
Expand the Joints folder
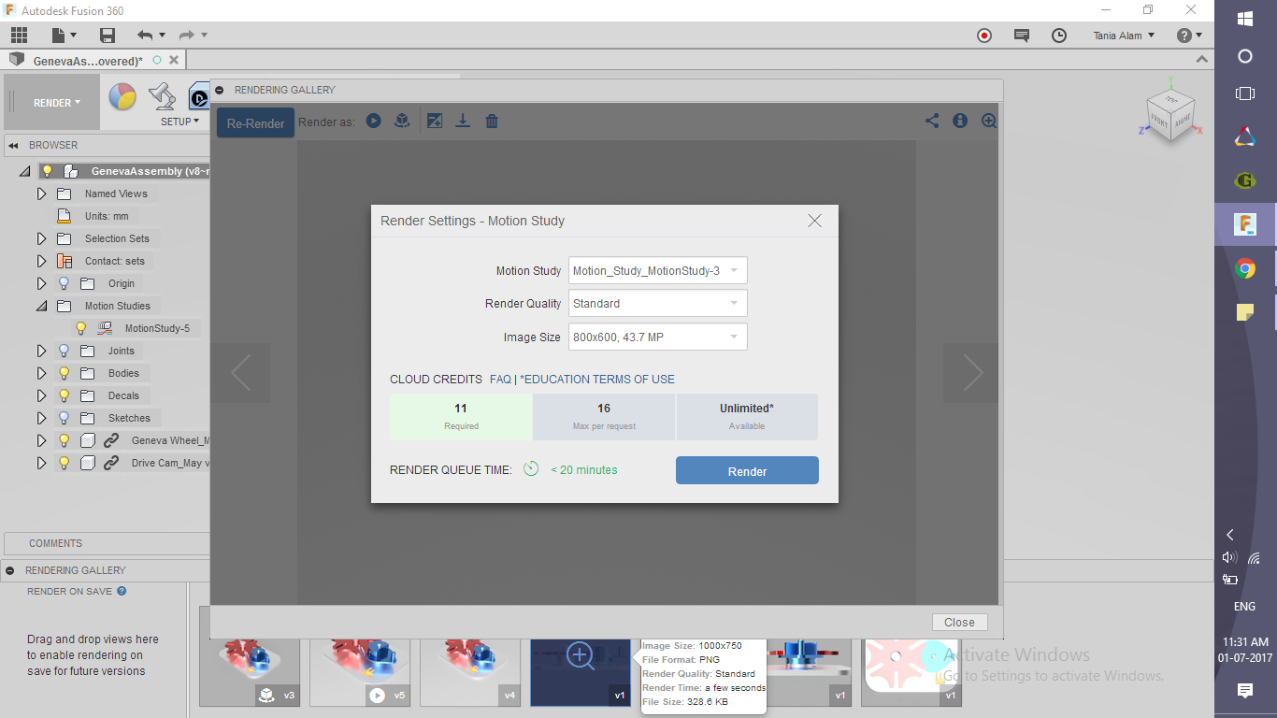click(41, 351)
